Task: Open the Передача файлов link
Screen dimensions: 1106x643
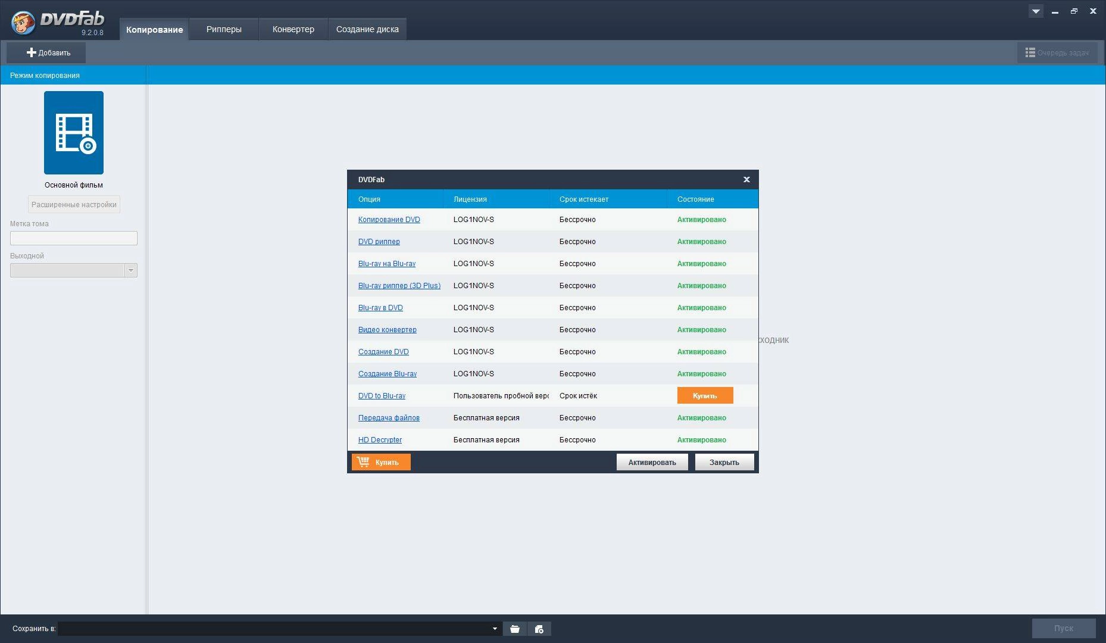Action: 389,418
